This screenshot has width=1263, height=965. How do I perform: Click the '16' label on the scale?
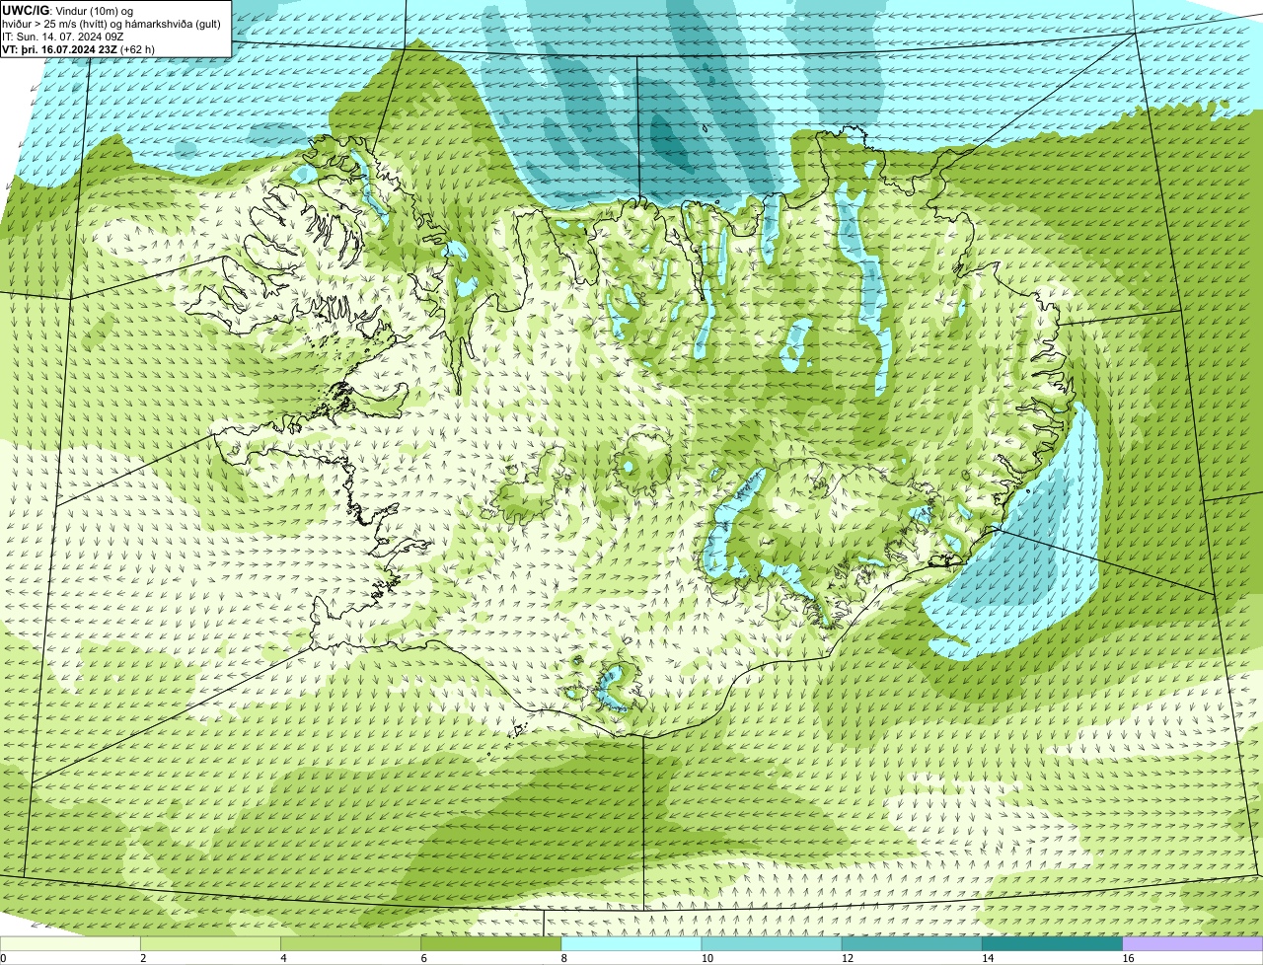[x=1127, y=957]
